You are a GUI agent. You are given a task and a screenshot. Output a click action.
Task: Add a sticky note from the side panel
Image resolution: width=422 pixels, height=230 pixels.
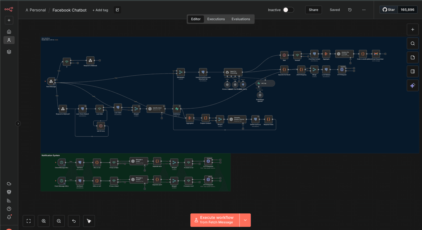[x=413, y=57]
